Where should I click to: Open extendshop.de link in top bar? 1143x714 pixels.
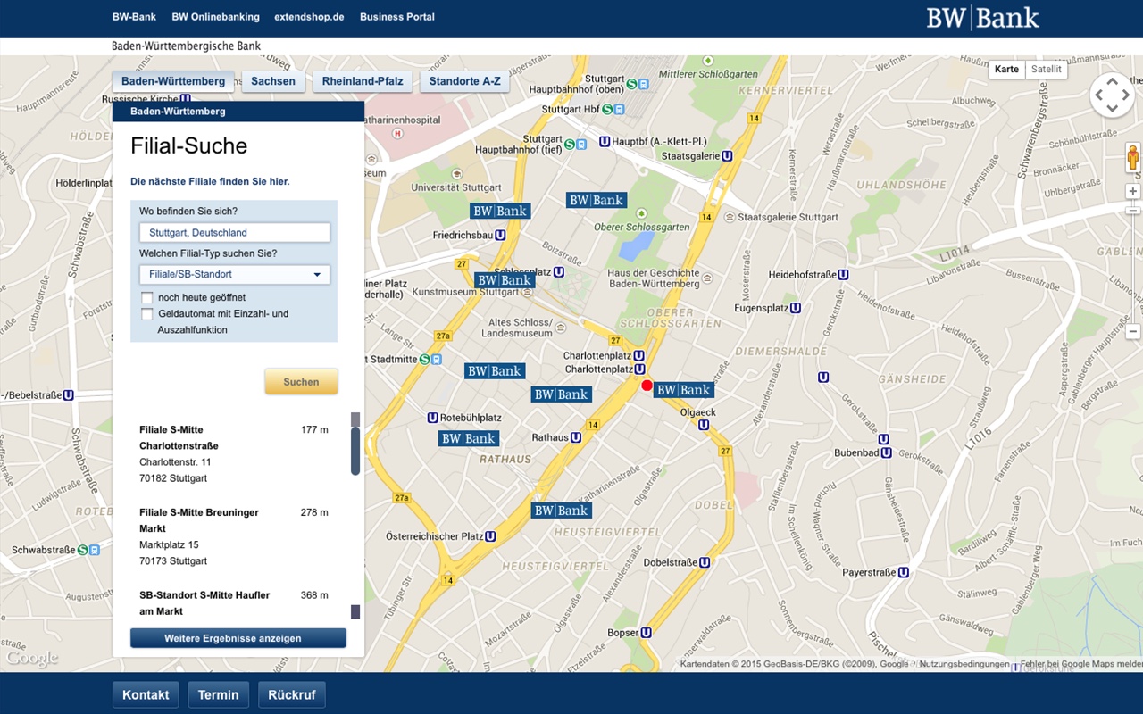(x=309, y=17)
